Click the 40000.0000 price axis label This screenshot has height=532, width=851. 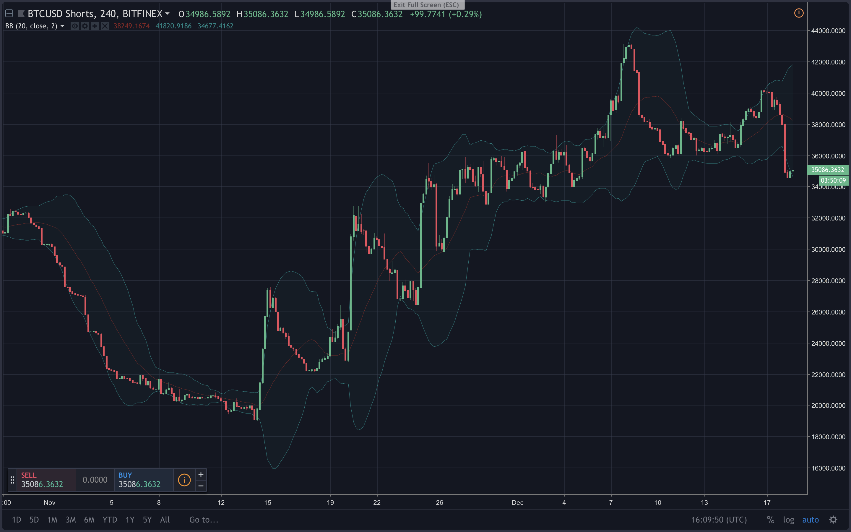point(828,93)
